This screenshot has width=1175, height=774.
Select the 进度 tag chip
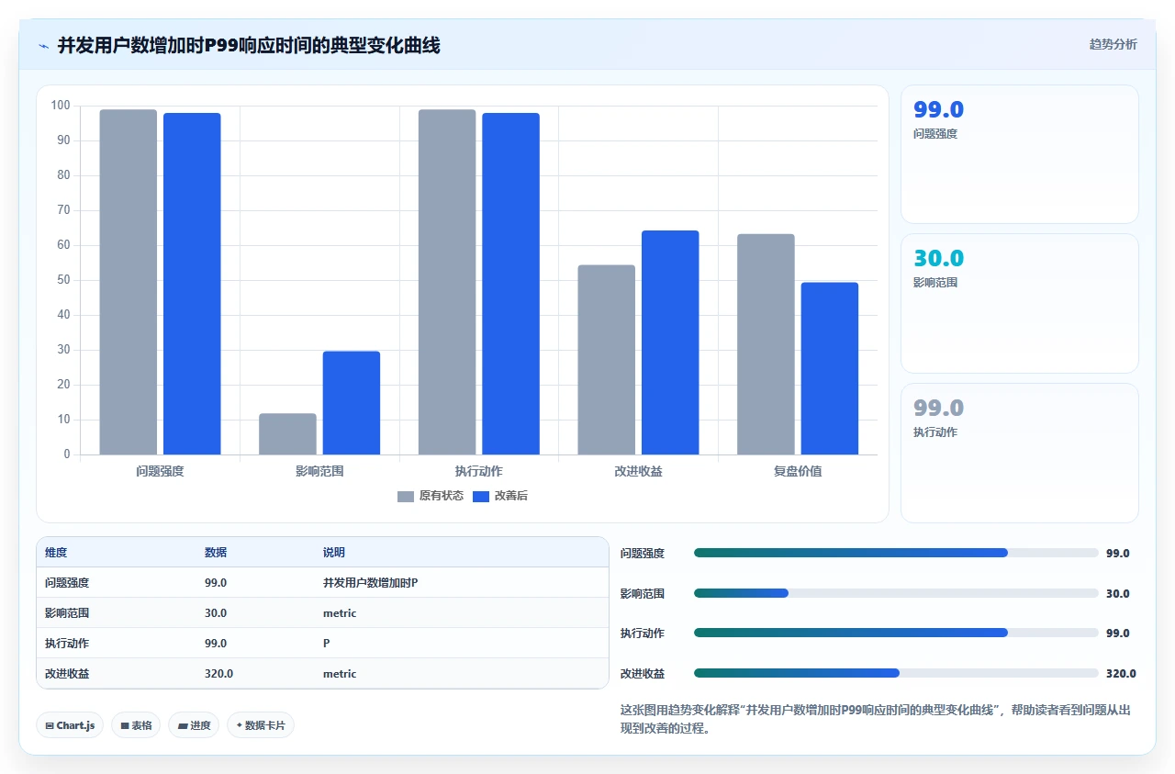point(194,725)
